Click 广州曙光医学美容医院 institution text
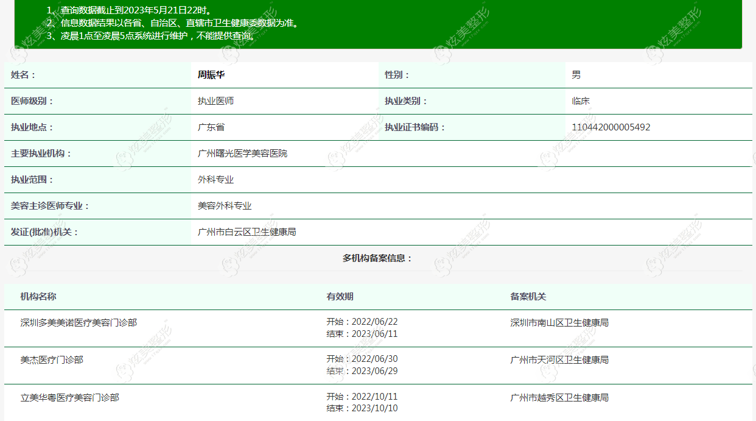 tap(242, 154)
